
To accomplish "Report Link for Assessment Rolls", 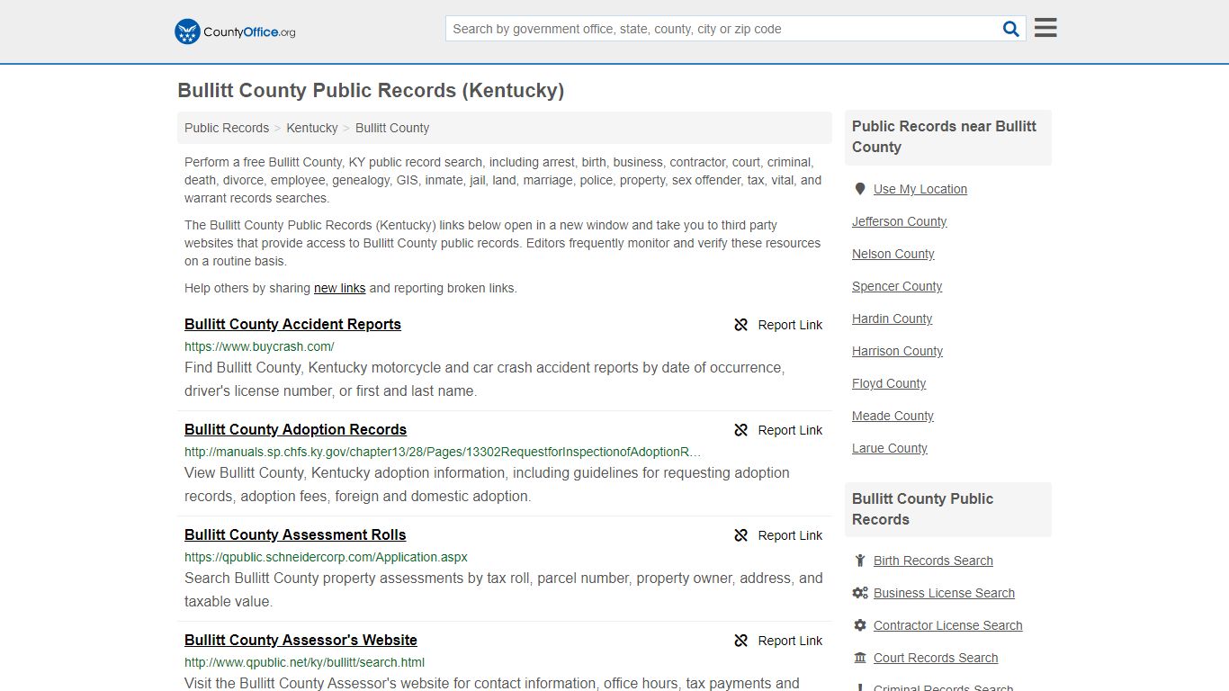I will tap(790, 535).
